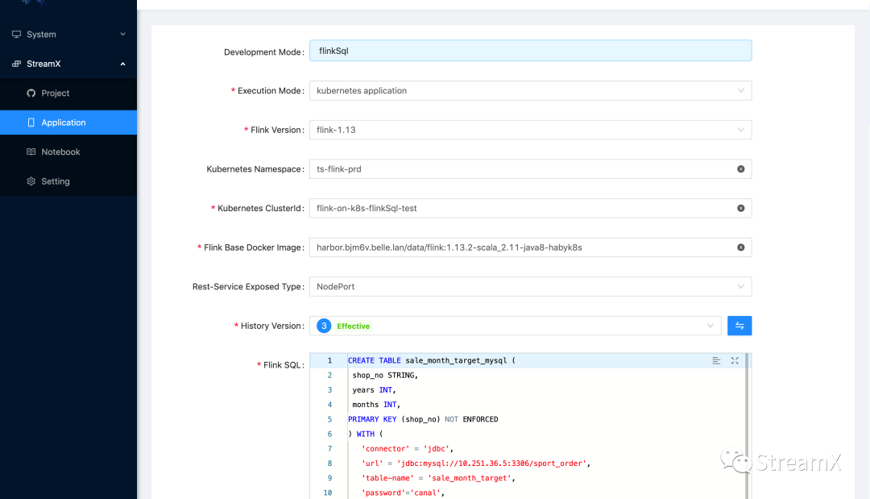Expand the Flink SQL editor to fullscreen

click(x=735, y=360)
